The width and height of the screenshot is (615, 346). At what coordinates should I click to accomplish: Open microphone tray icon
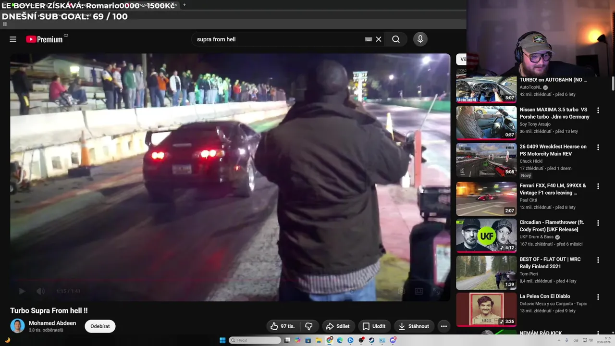pyautogui.click(x=566, y=340)
